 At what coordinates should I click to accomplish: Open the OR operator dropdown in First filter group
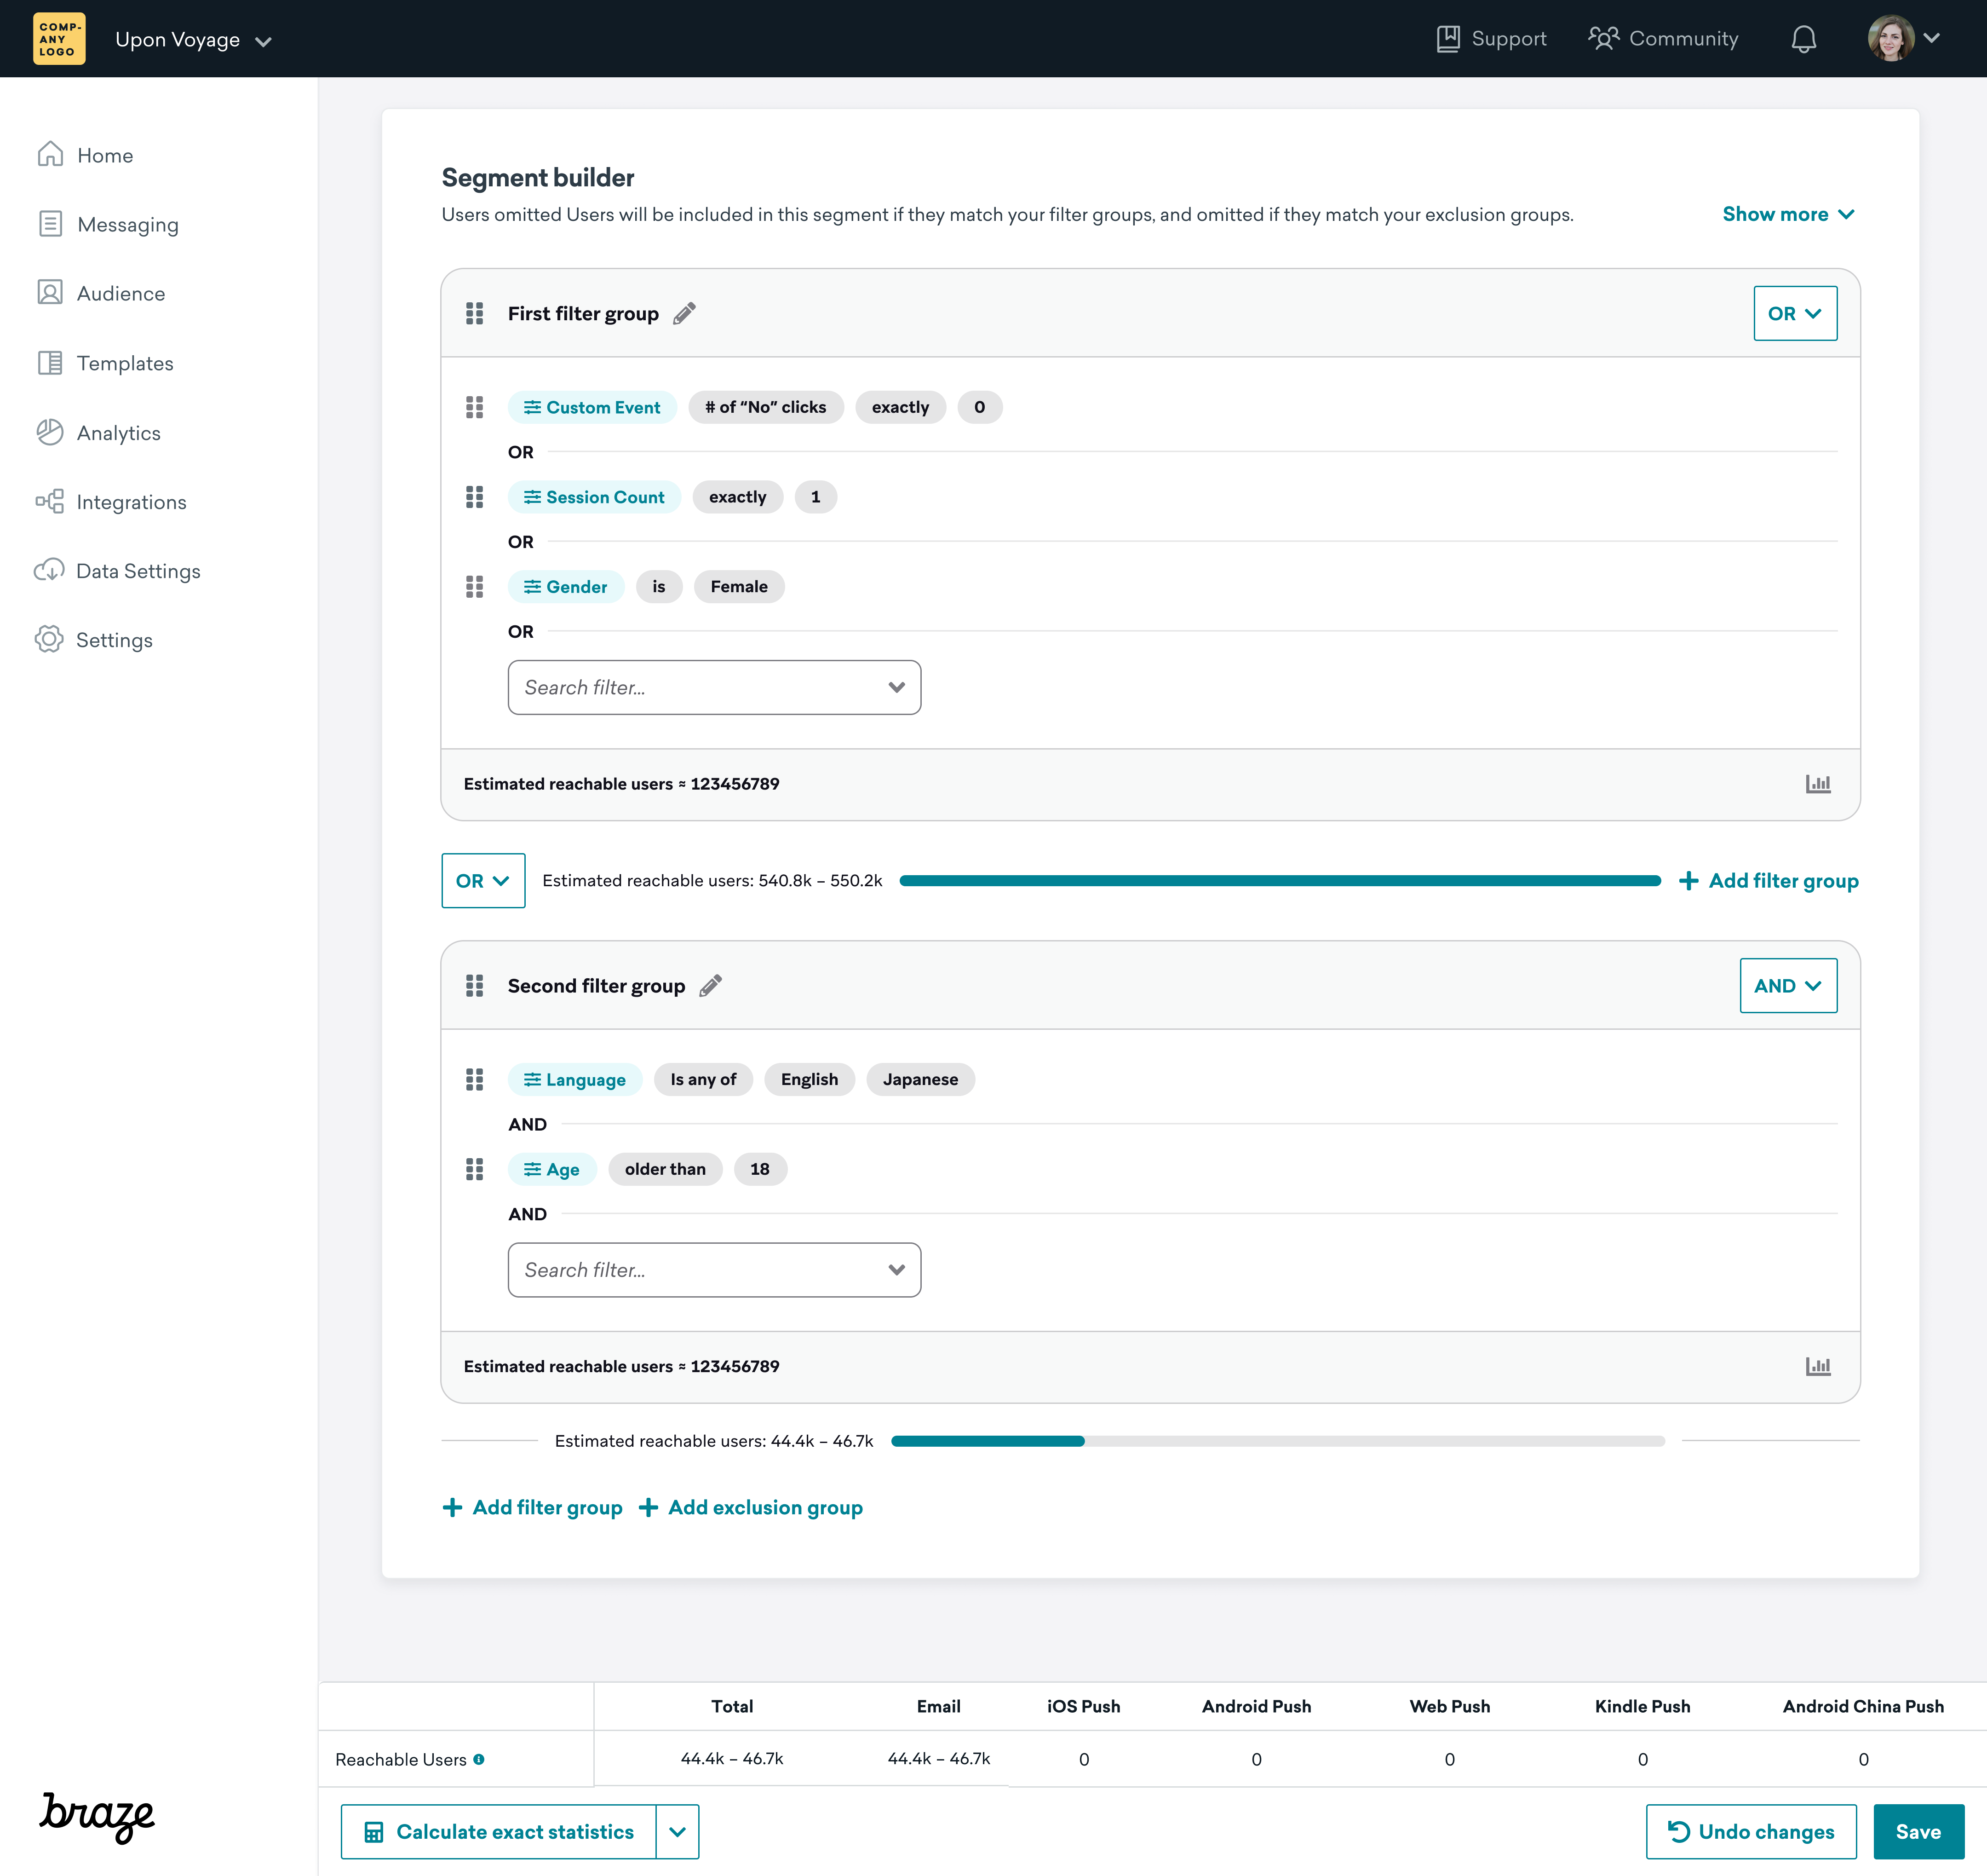tap(1794, 314)
